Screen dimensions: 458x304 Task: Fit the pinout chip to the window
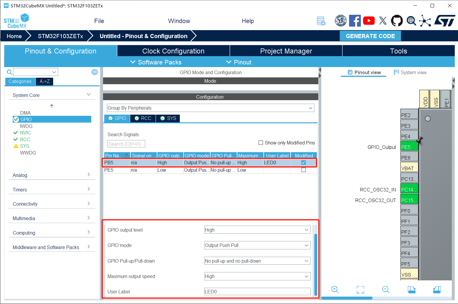pyautogui.click(x=360, y=290)
